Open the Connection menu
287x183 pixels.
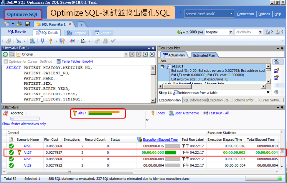tap(245, 14)
